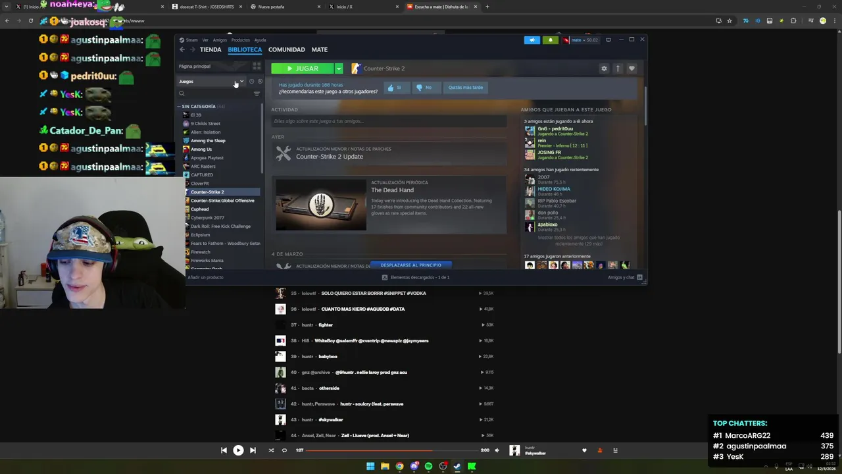842x474 pixels.
Task: Go to Página principal library home
Action: (x=214, y=66)
